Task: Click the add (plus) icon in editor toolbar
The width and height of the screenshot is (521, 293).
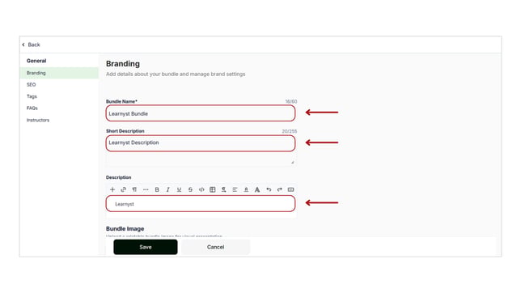Action: [112, 189]
